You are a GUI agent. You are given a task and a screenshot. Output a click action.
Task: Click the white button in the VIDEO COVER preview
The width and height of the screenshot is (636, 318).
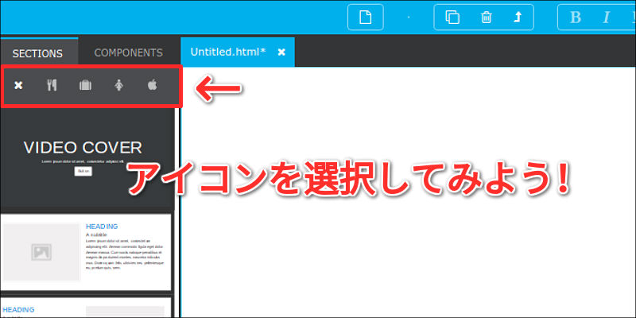[x=83, y=171]
